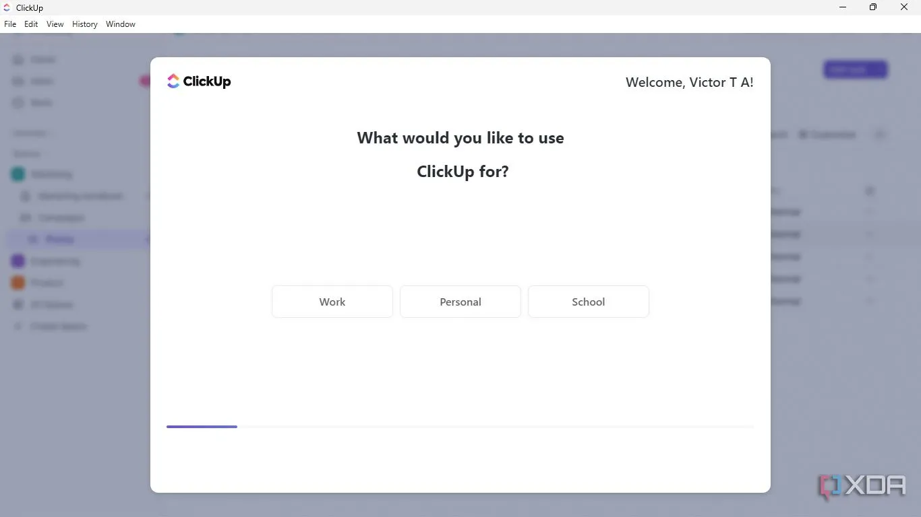
Task: Click the ClickUp logo in the dialog
Action: [199, 81]
